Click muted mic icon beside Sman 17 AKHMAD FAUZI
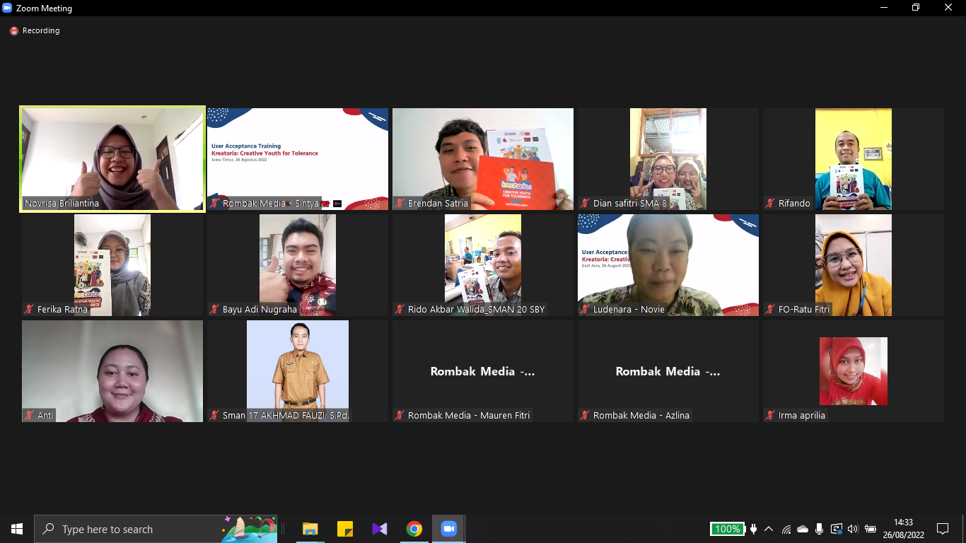This screenshot has height=543, width=966. click(215, 416)
